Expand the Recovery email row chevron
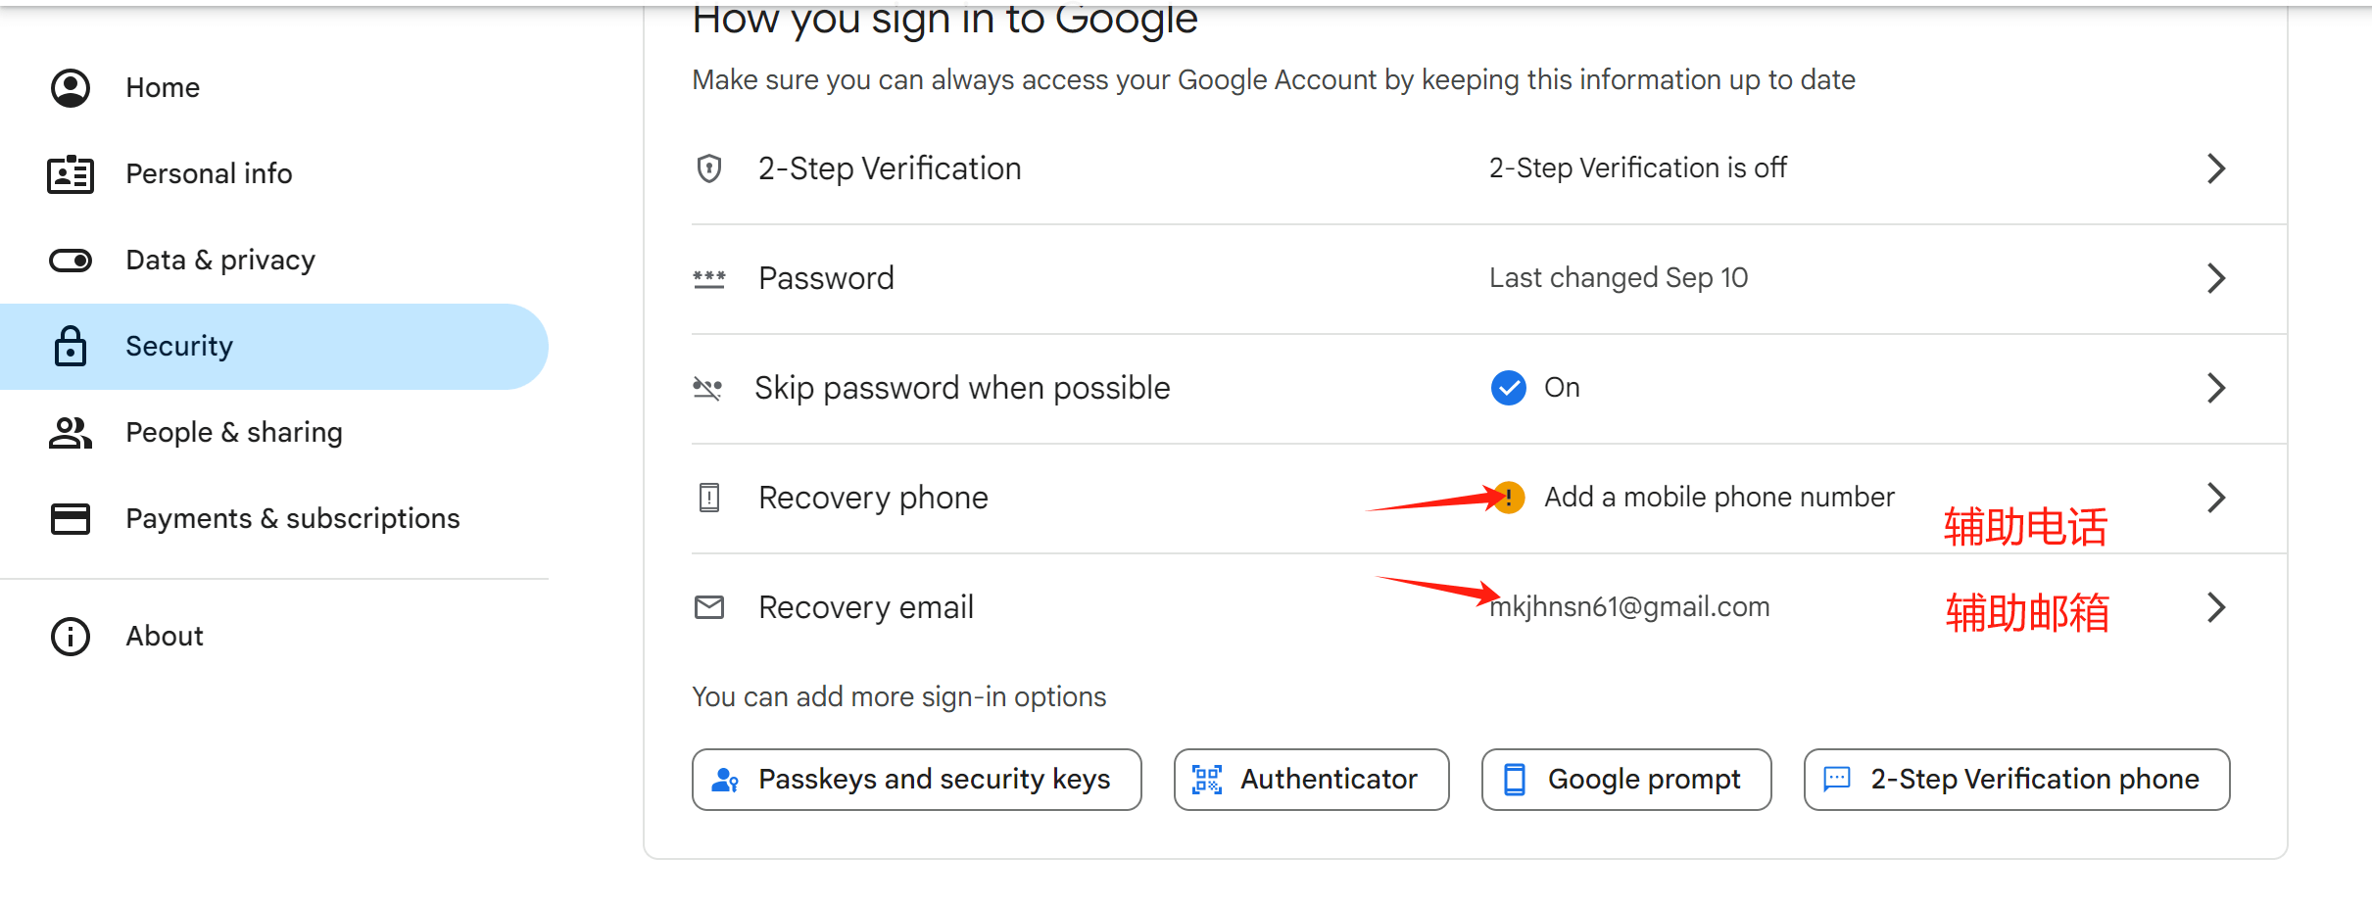Viewport: 2372px width, 906px height. (x=2217, y=607)
